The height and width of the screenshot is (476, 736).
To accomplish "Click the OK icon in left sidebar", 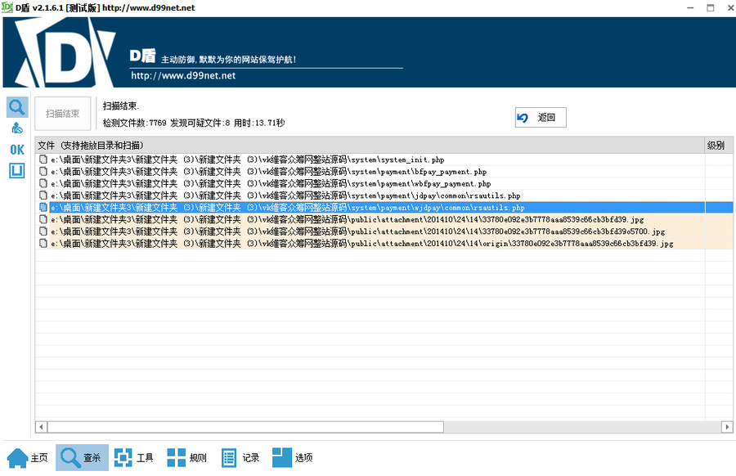I will tap(17, 150).
